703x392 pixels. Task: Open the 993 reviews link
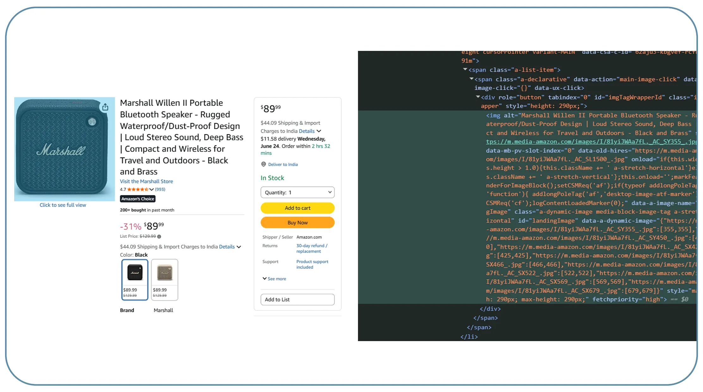click(160, 189)
